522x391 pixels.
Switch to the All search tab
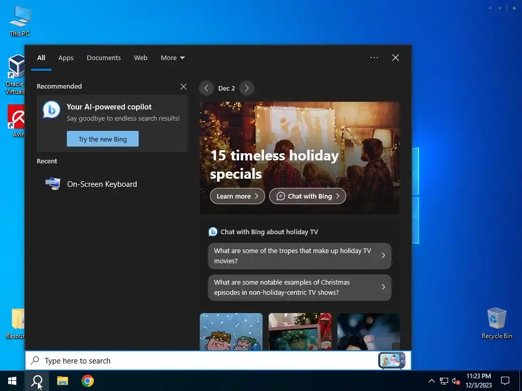41,58
